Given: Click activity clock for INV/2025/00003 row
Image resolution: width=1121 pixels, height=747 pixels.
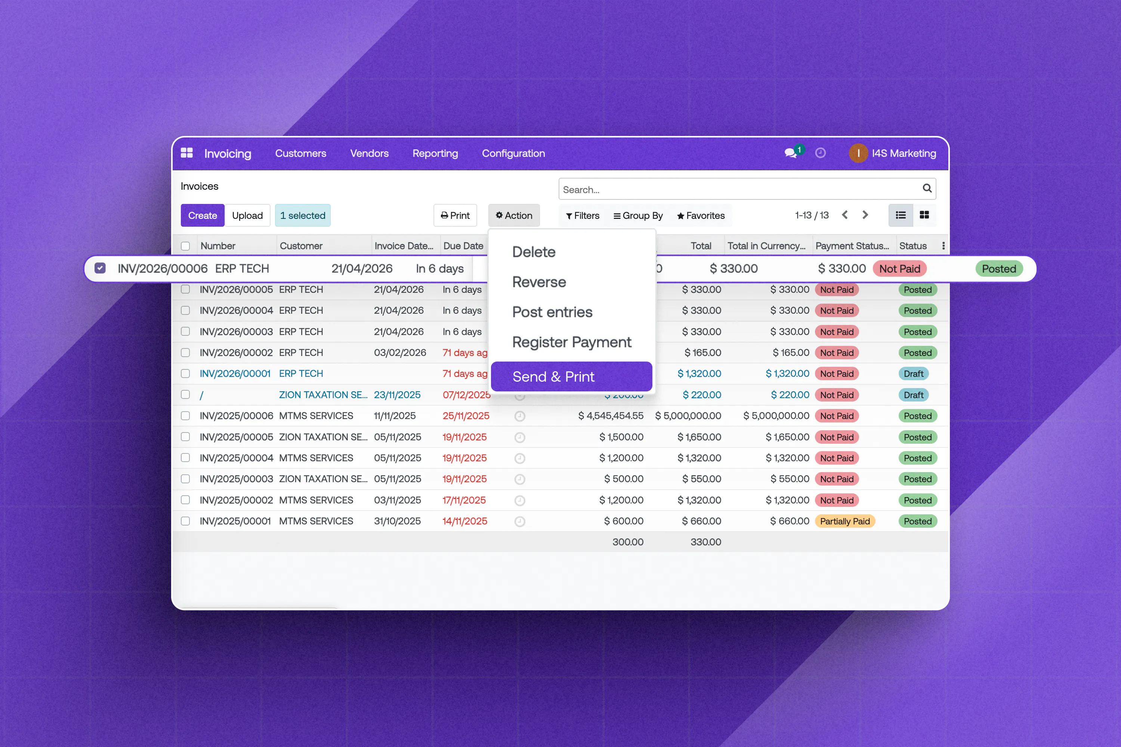Looking at the screenshot, I should tap(519, 479).
